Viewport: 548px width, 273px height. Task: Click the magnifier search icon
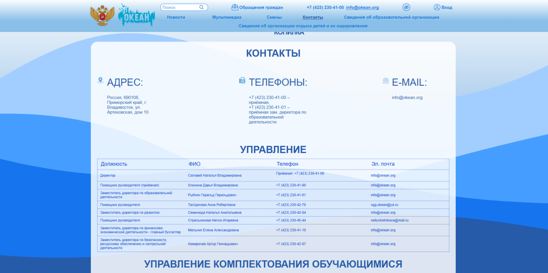tap(202, 7)
